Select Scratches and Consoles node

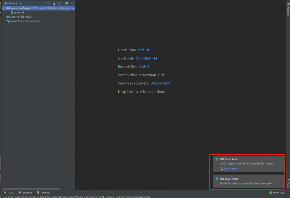click(25, 21)
